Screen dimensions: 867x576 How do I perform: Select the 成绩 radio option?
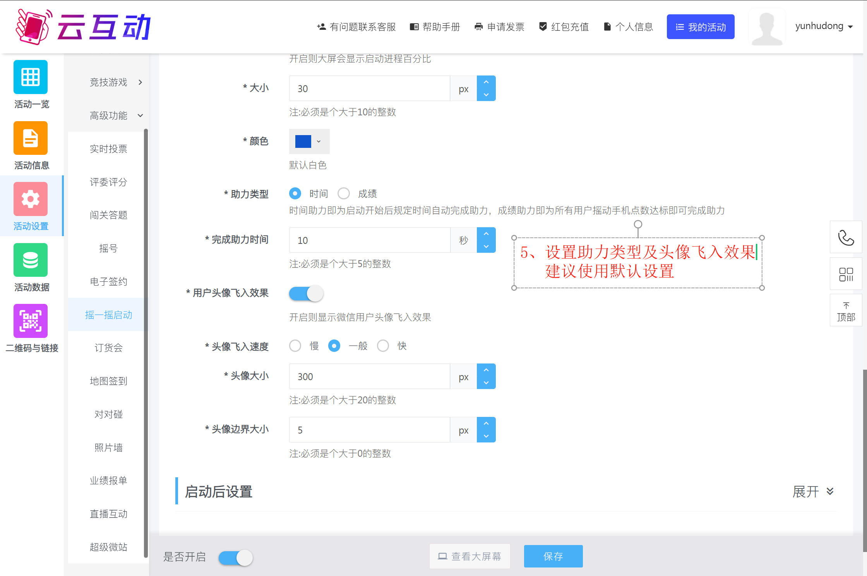click(x=344, y=193)
